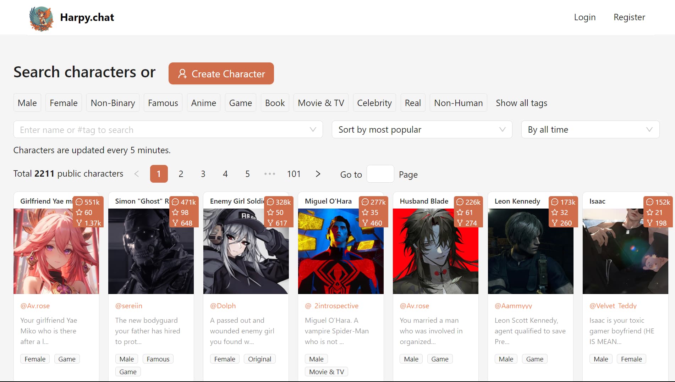The height and width of the screenshot is (382, 675).
Task: Select Original tag on Enemy Girl Soldier card
Action: click(x=259, y=359)
